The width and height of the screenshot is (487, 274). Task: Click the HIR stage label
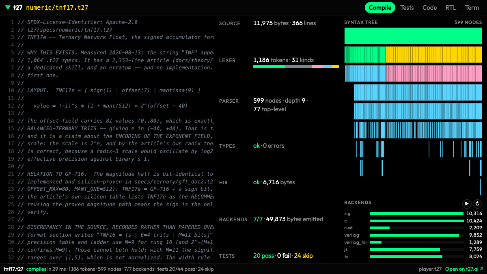[x=224, y=183]
